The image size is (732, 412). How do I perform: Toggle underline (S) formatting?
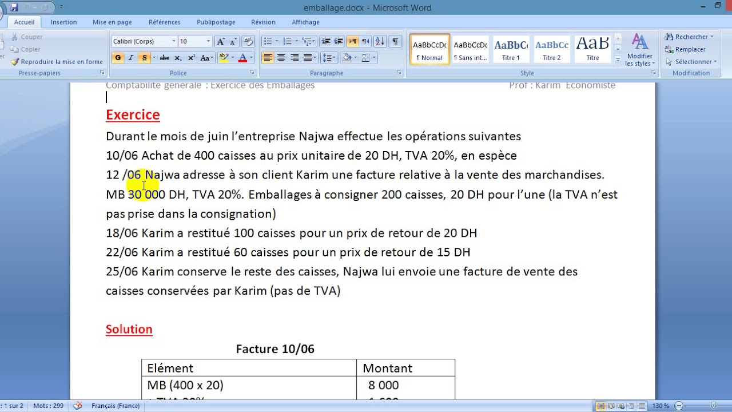[x=144, y=58]
